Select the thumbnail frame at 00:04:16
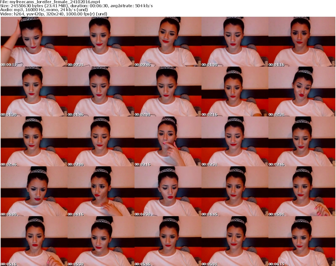Screen dimensions: 336x266 pyautogui.click(x=101, y=191)
